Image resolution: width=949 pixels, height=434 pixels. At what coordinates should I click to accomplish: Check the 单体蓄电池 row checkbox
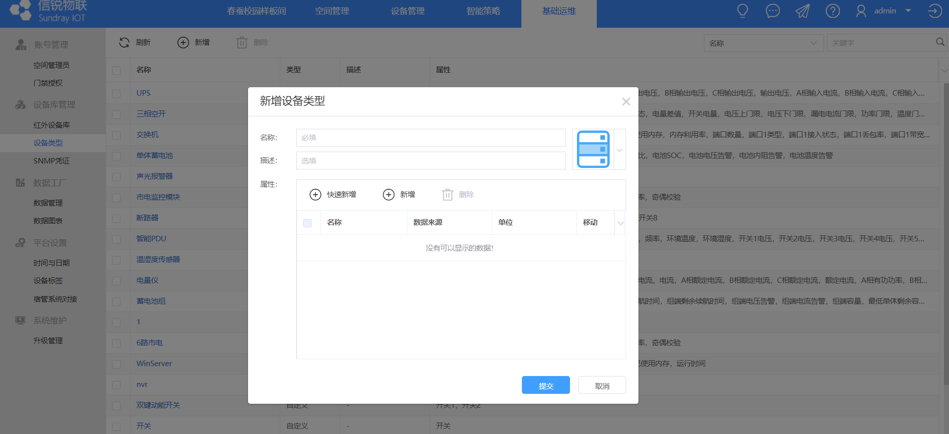pos(117,156)
